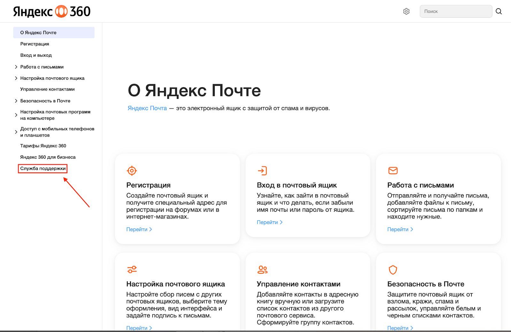Open Вход и выход sidebar item

[36, 55]
